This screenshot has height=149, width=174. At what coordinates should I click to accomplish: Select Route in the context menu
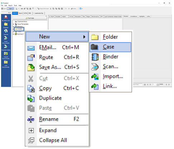click(57, 57)
